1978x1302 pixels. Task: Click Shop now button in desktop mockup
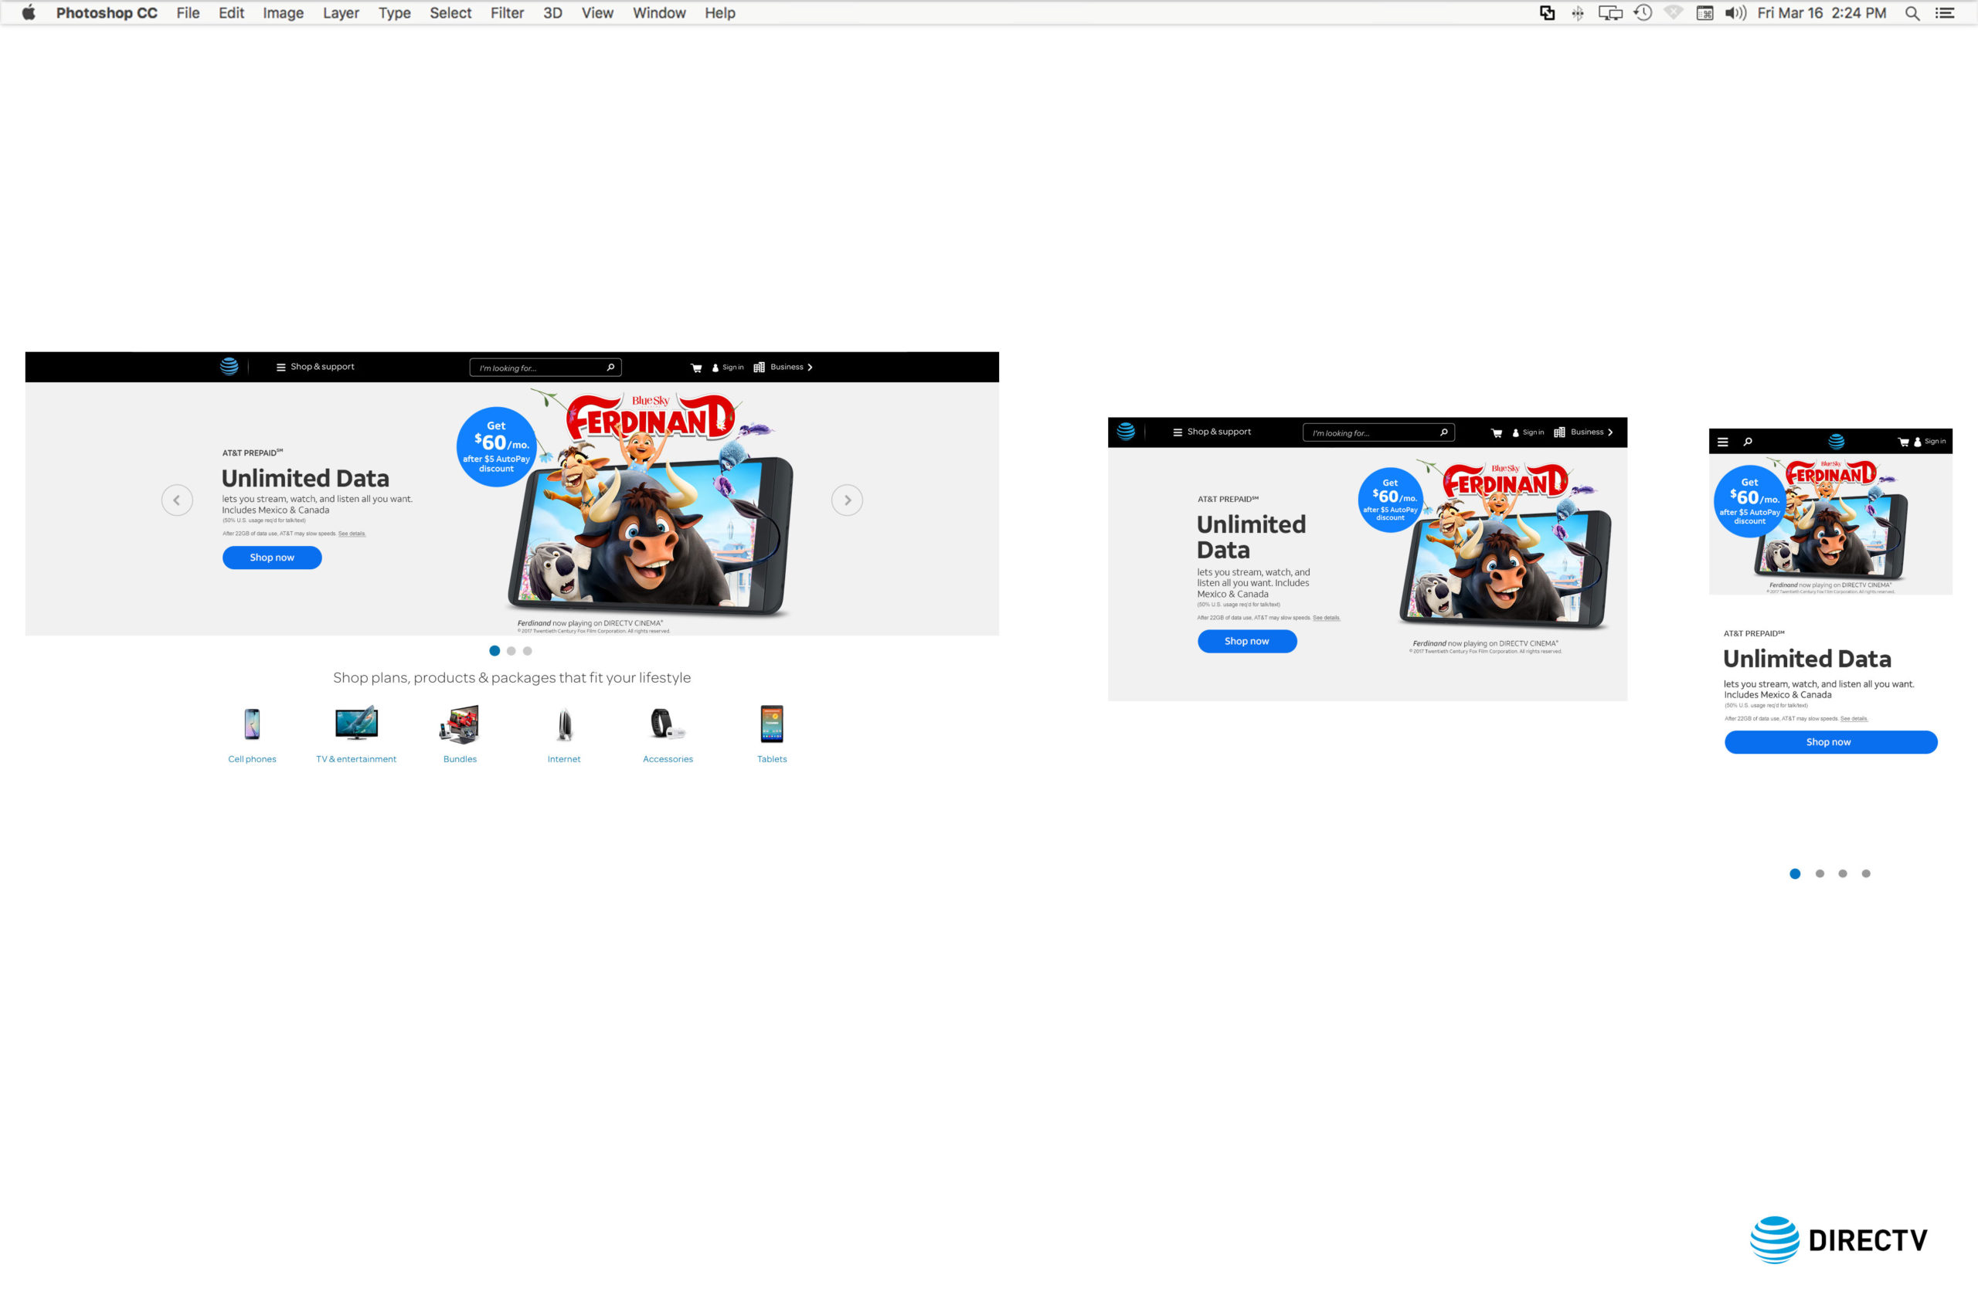272,558
